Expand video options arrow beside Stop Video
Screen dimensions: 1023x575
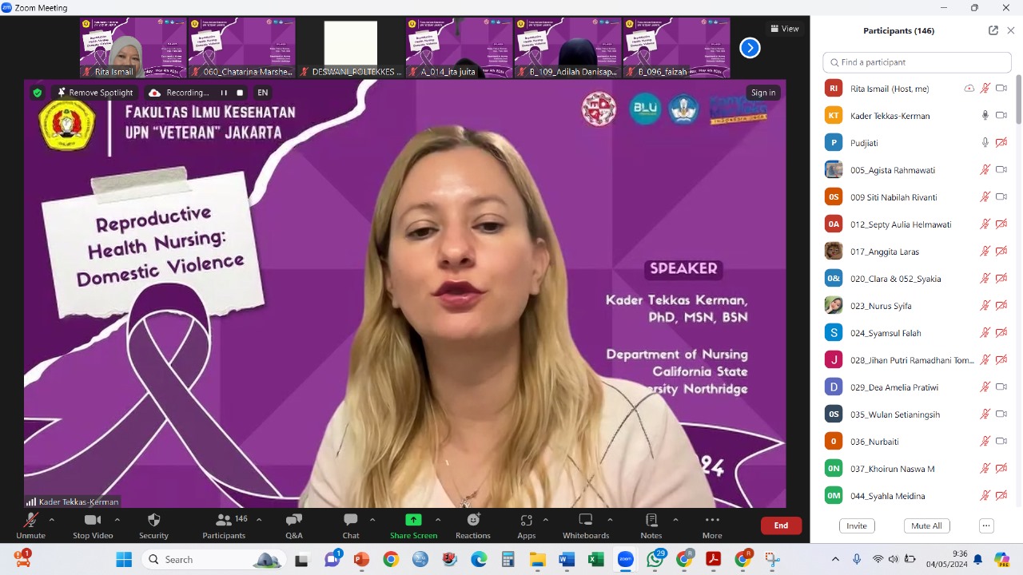(x=117, y=520)
